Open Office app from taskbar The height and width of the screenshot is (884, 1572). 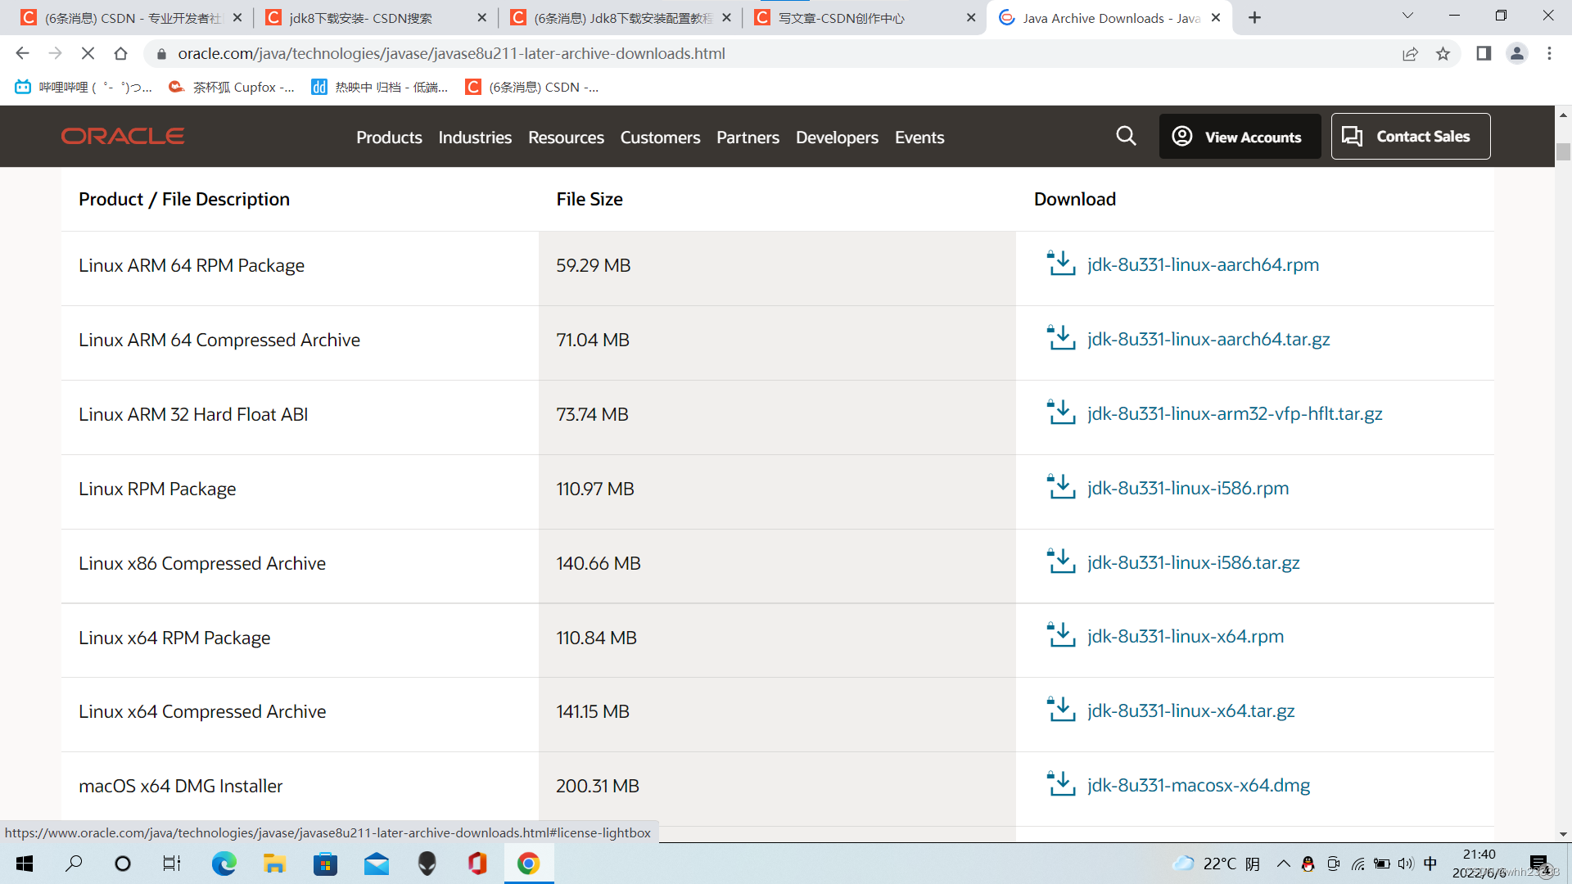(x=477, y=864)
